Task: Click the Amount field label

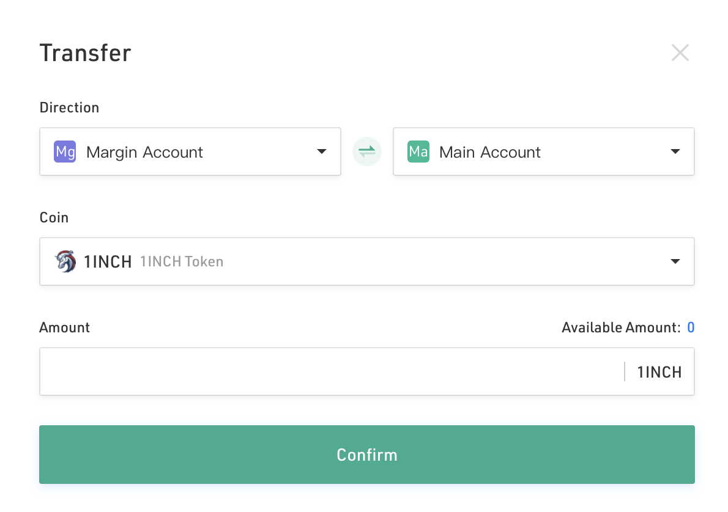Action: point(64,327)
